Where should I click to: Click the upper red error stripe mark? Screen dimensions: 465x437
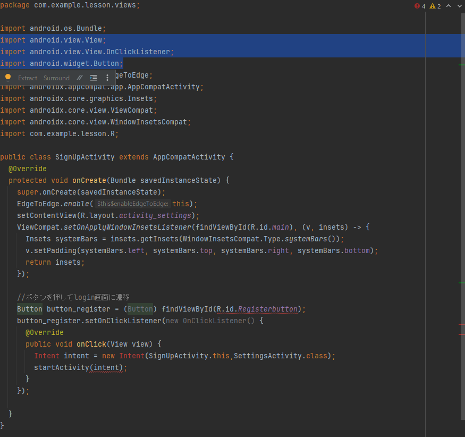461,325
